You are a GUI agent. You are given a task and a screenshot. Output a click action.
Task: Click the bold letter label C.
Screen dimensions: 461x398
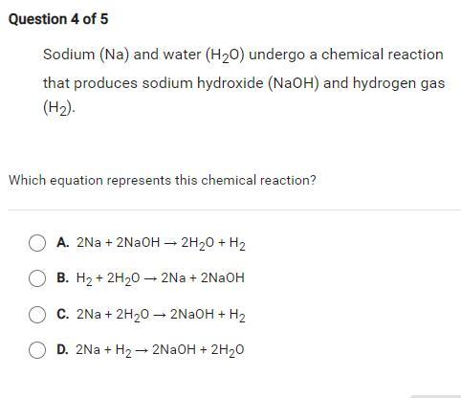coord(63,314)
